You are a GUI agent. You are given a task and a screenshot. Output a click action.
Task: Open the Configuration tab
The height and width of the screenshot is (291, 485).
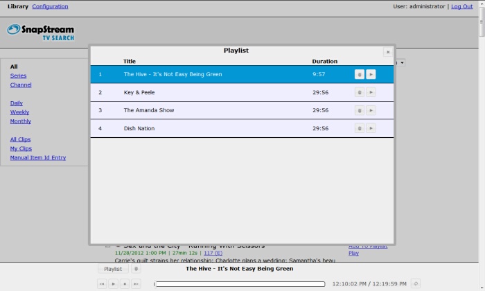(50, 6)
